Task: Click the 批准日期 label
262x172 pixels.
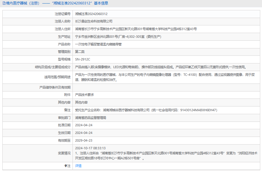Action: [64, 125]
